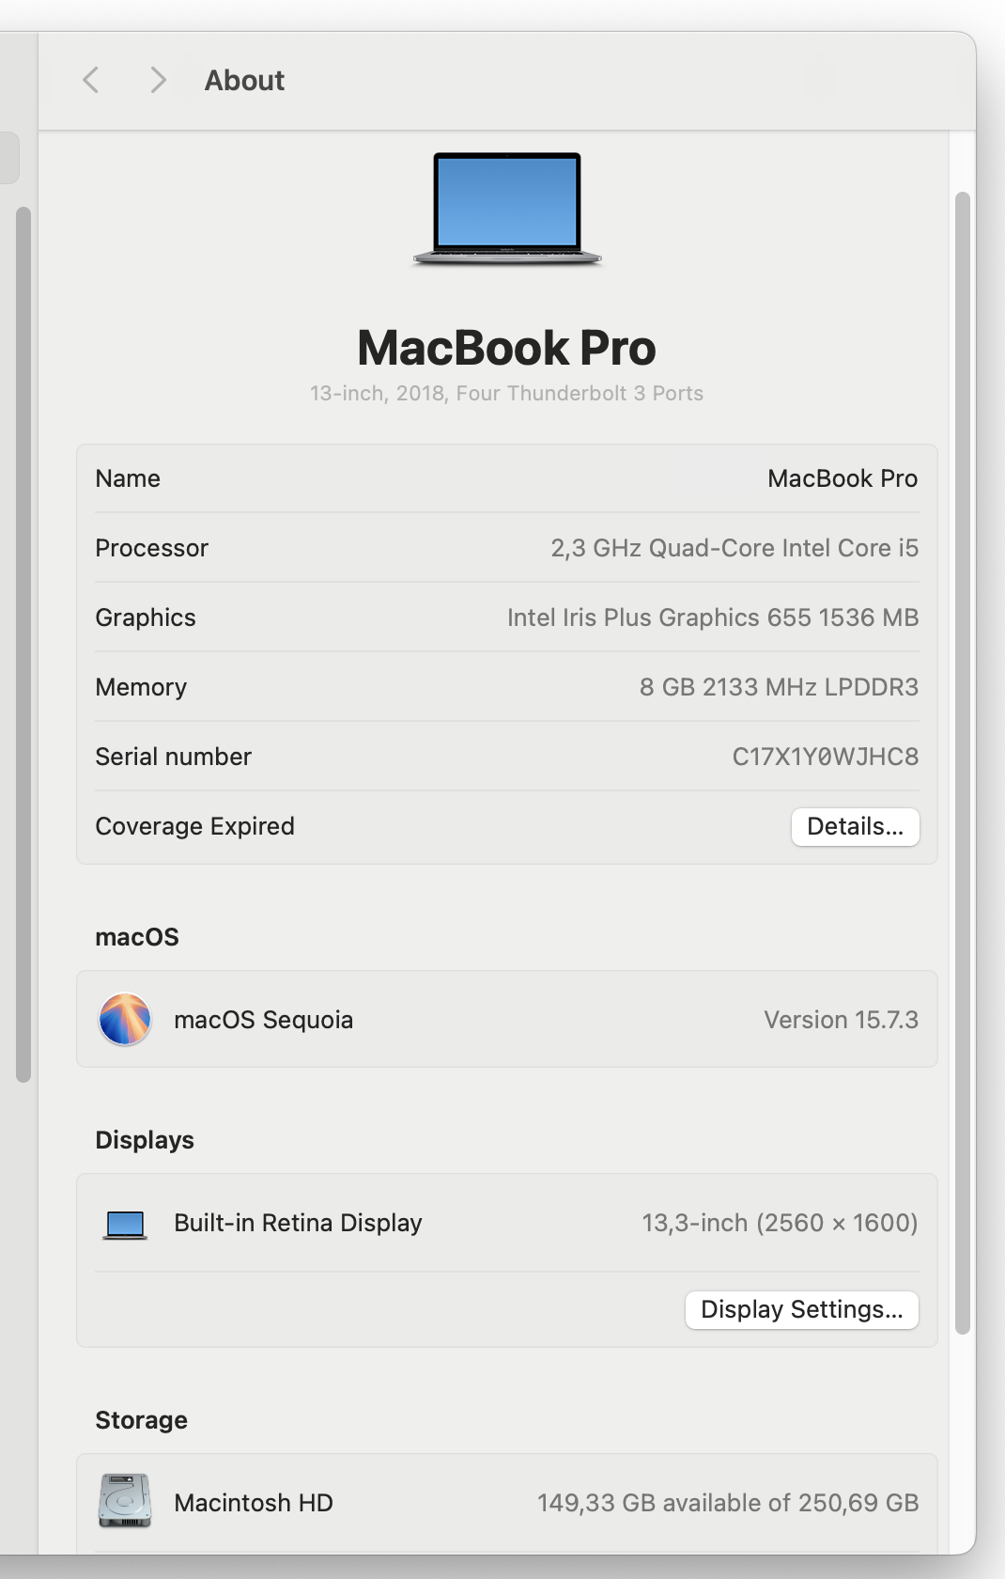Click the Macintosh HD drive icon

pyautogui.click(x=125, y=1501)
